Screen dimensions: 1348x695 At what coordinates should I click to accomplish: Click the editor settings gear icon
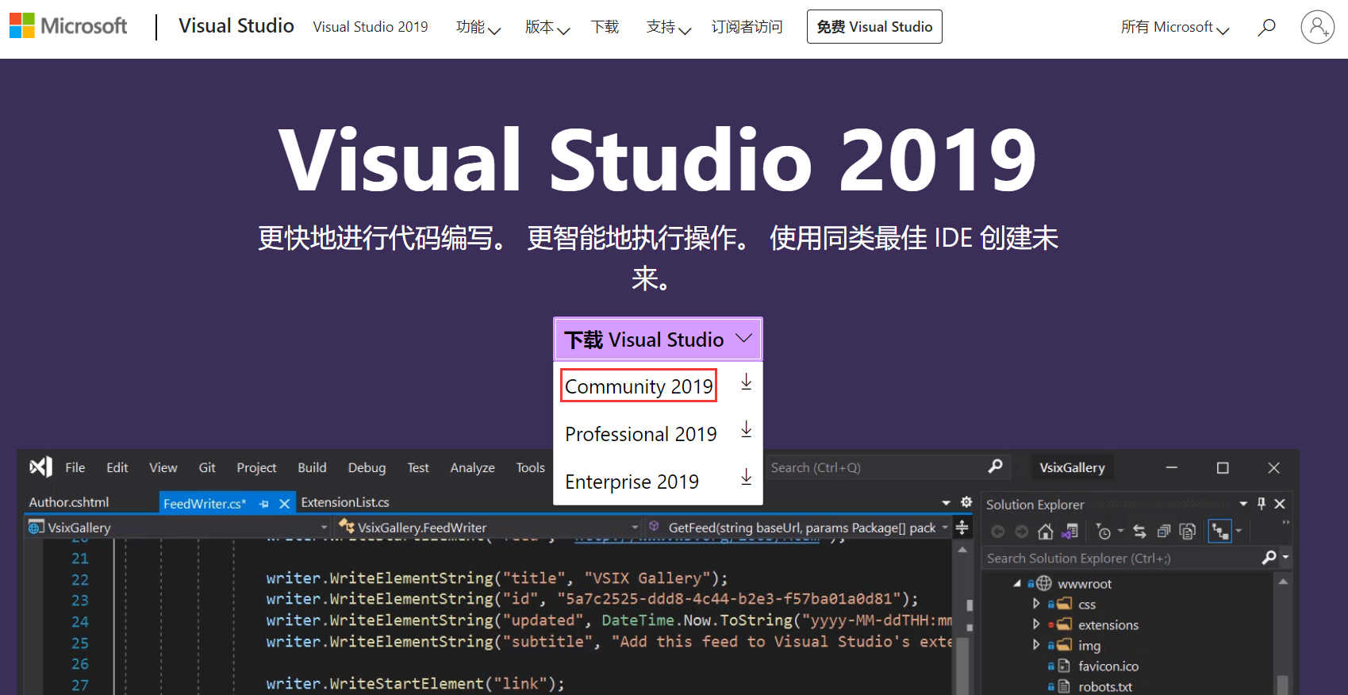pyautogui.click(x=966, y=501)
